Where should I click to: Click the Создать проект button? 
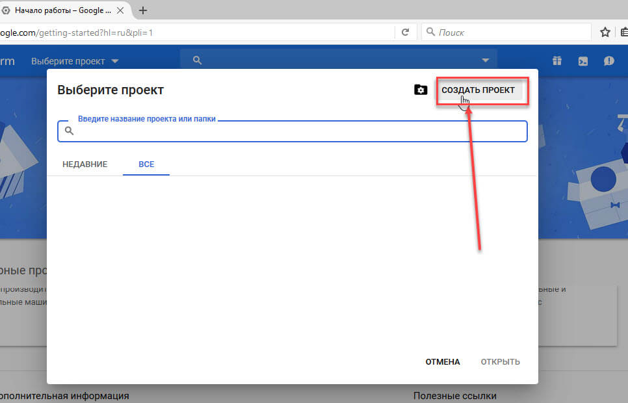click(478, 90)
